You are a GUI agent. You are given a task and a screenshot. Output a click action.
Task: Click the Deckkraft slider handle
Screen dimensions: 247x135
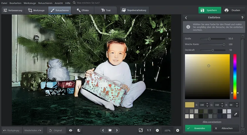pyautogui.click(x=212, y=50)
